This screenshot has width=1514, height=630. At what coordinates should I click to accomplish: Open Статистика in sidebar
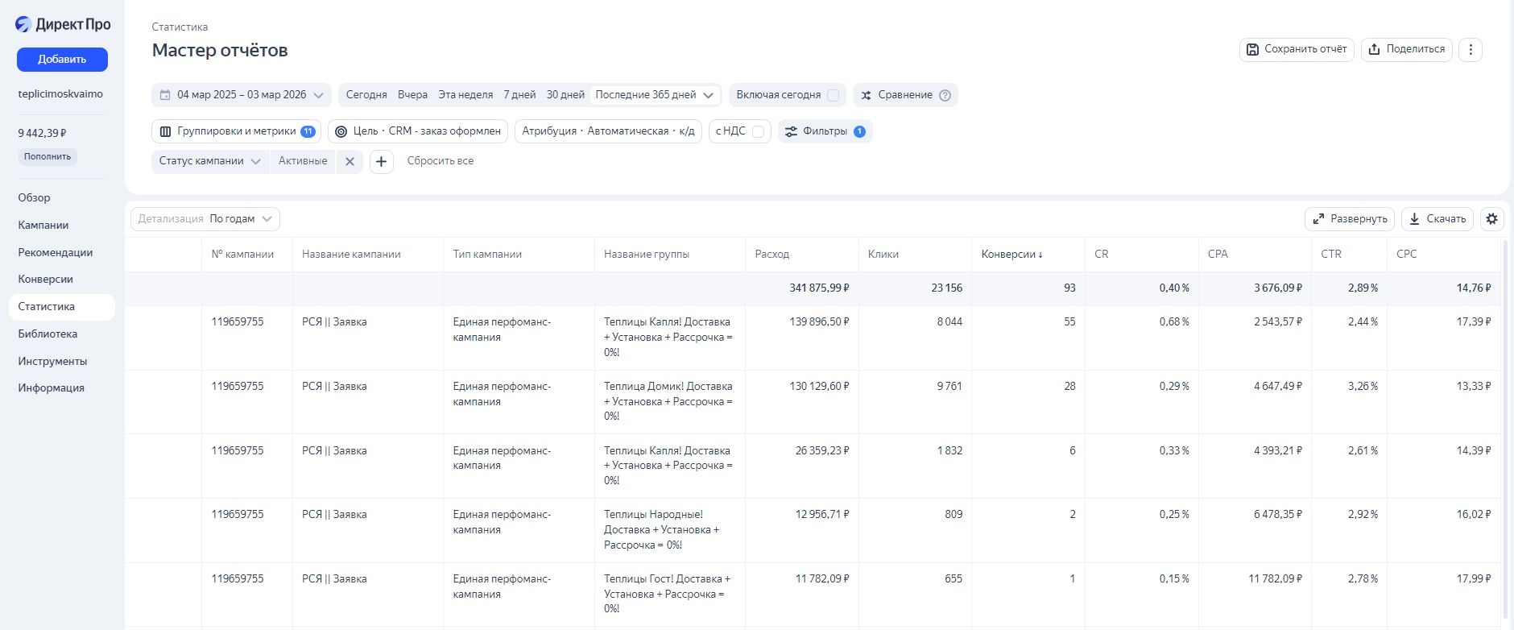[x=62, y=307]
